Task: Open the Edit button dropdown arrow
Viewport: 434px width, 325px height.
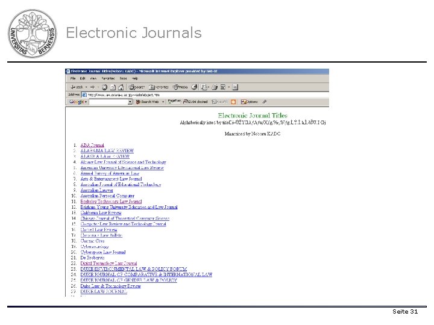Action: click(228, 87)
